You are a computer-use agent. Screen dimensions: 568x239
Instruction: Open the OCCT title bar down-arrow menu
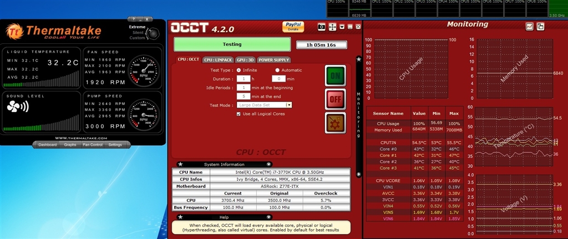pos(342,27)
